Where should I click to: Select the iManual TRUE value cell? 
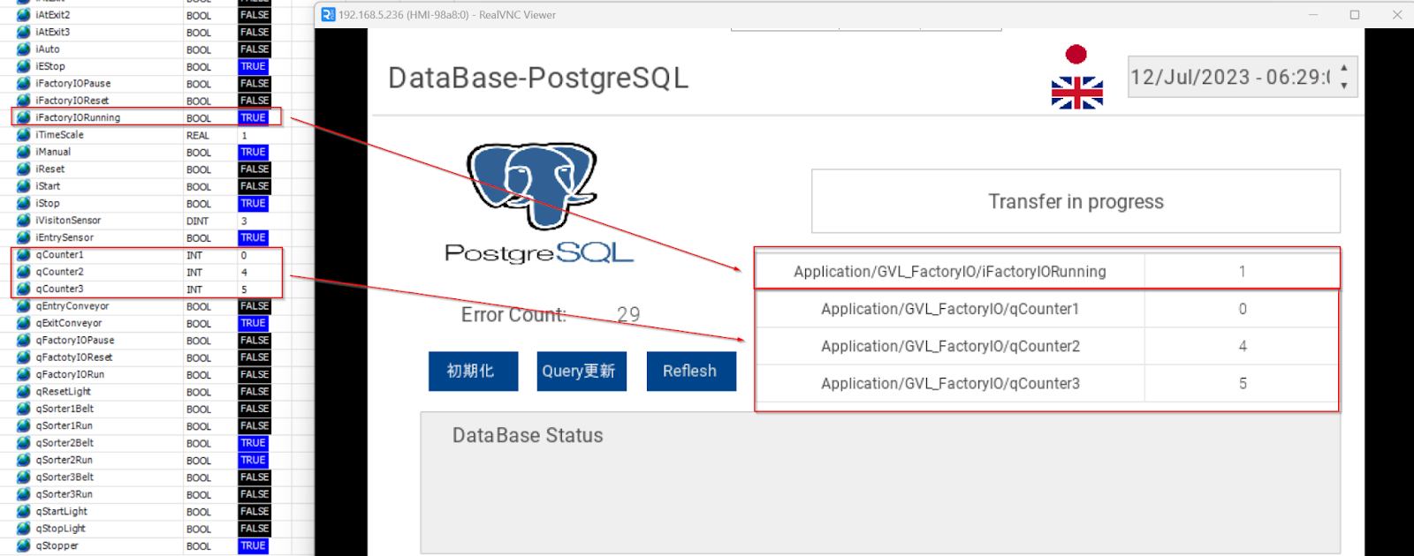coord(253,152)
